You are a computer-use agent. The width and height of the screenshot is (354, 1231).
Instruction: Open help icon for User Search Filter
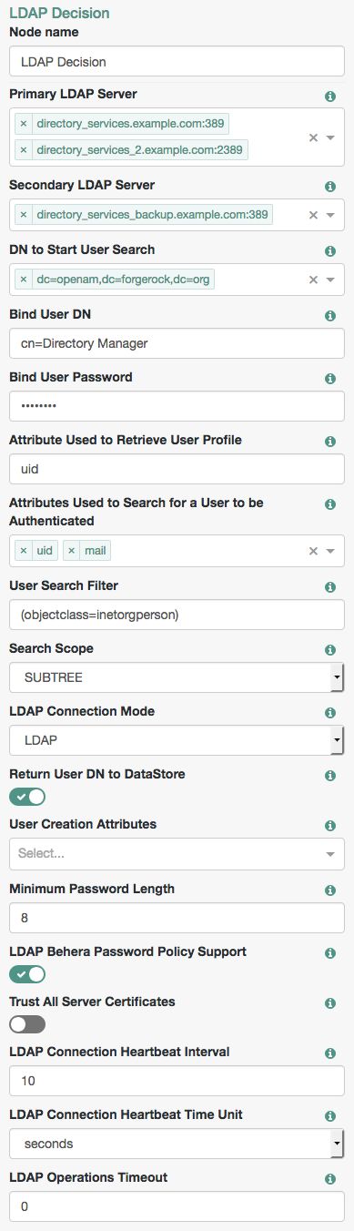[x=330, y=587]
